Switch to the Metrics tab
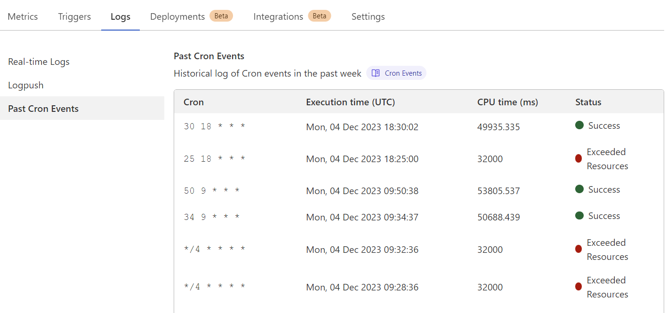 pyautogui.click(x=23, y=16)
